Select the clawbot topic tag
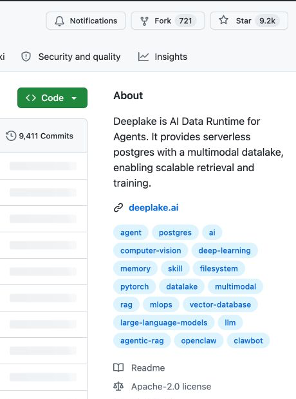 pos(248,341)
